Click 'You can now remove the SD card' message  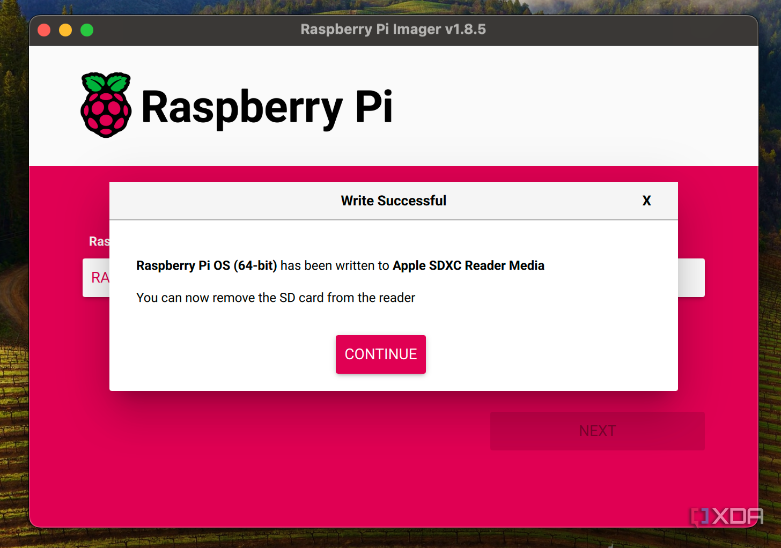point(276,298)
